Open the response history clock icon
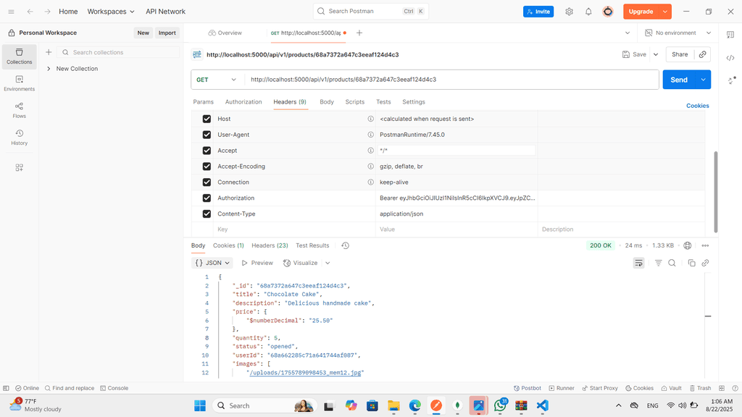742x417 pixels. (x=345, y=246)
